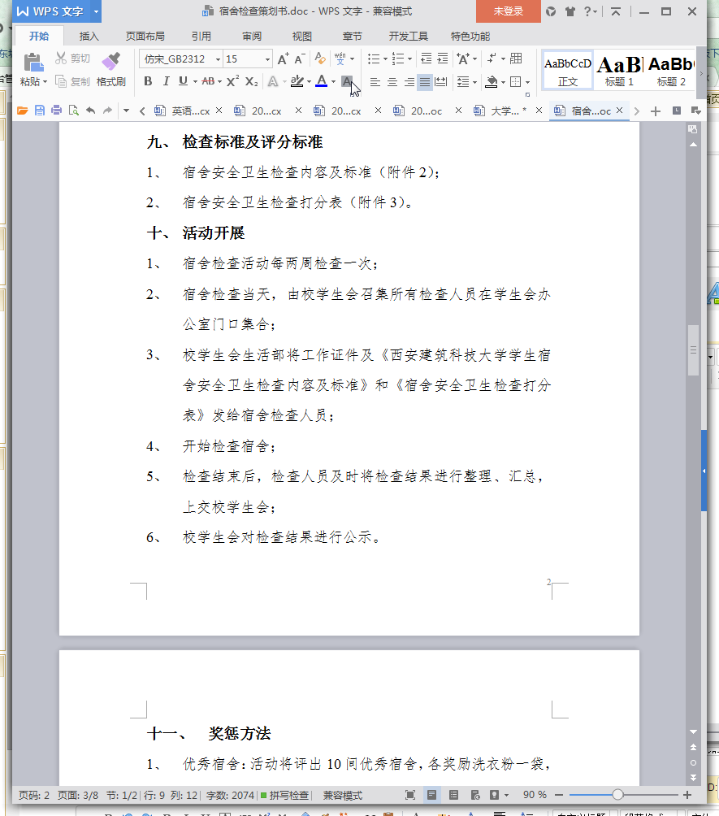
Task: Click the zoom in plus button
Action: point(687,795)
